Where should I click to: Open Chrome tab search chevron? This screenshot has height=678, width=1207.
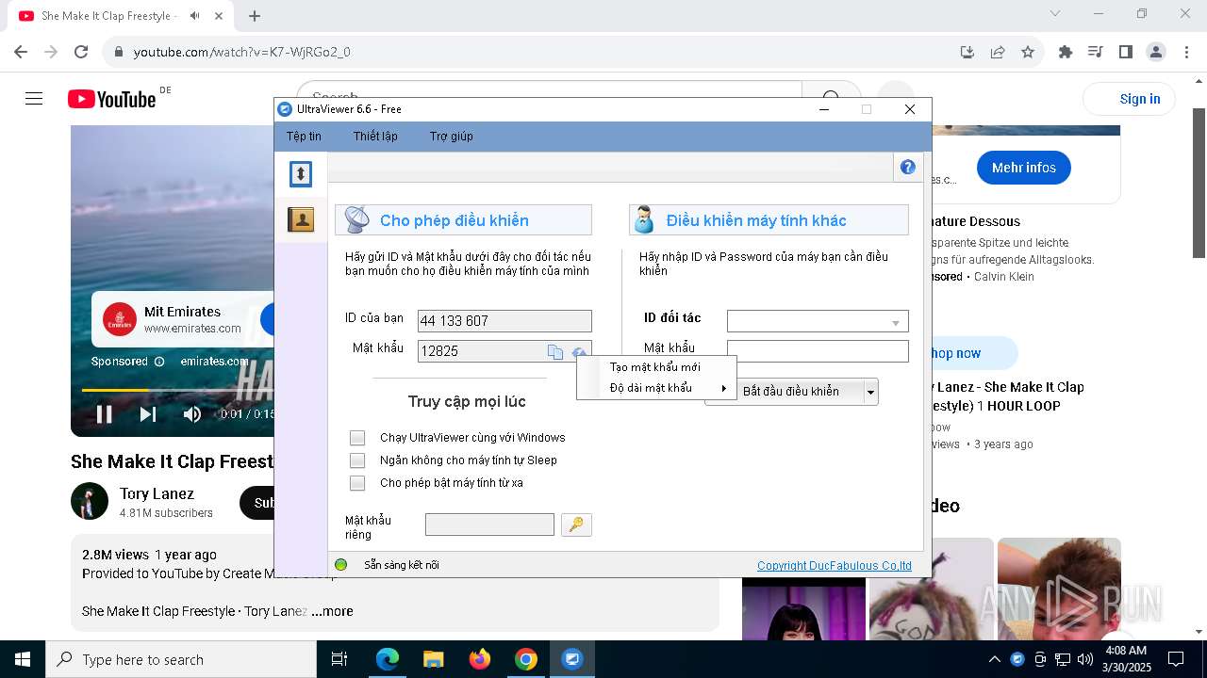(1055, 14)
